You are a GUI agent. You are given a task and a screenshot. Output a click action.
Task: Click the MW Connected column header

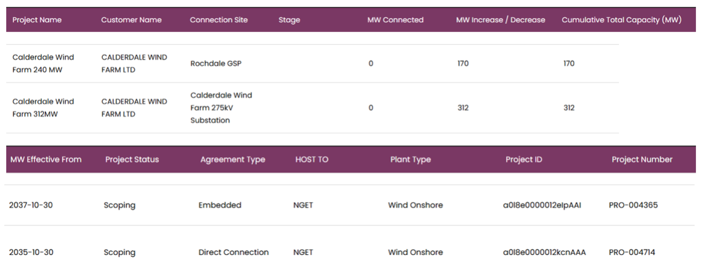tap(395, 20)
